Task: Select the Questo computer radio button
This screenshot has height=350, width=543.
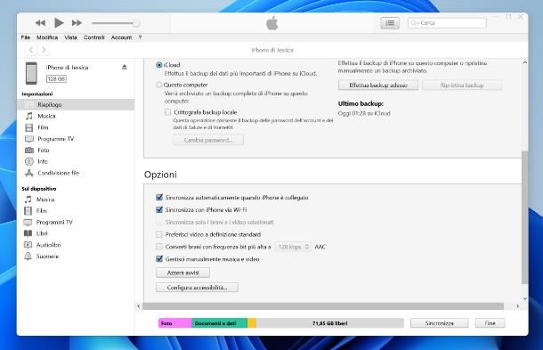Action: pyautogui.click(x=159, y=85)
